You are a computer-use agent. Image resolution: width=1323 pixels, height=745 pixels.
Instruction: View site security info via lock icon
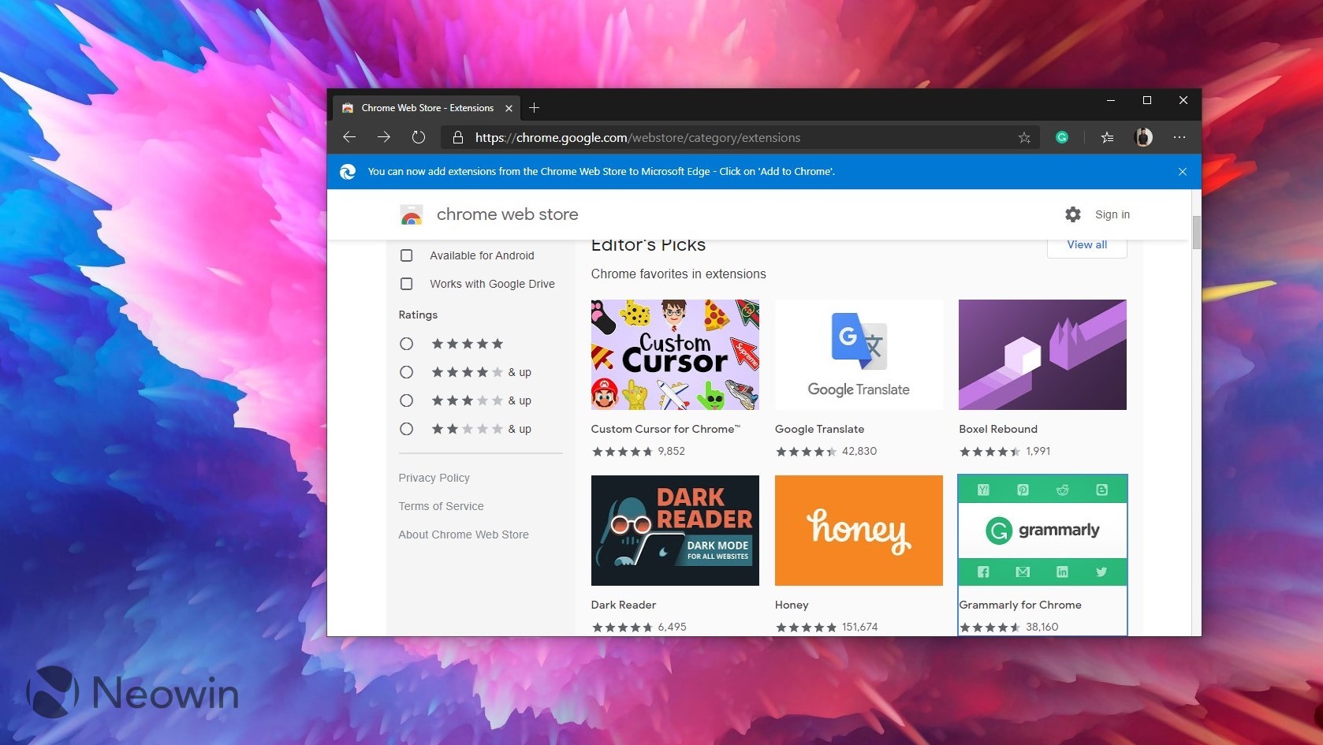(457, 136)
